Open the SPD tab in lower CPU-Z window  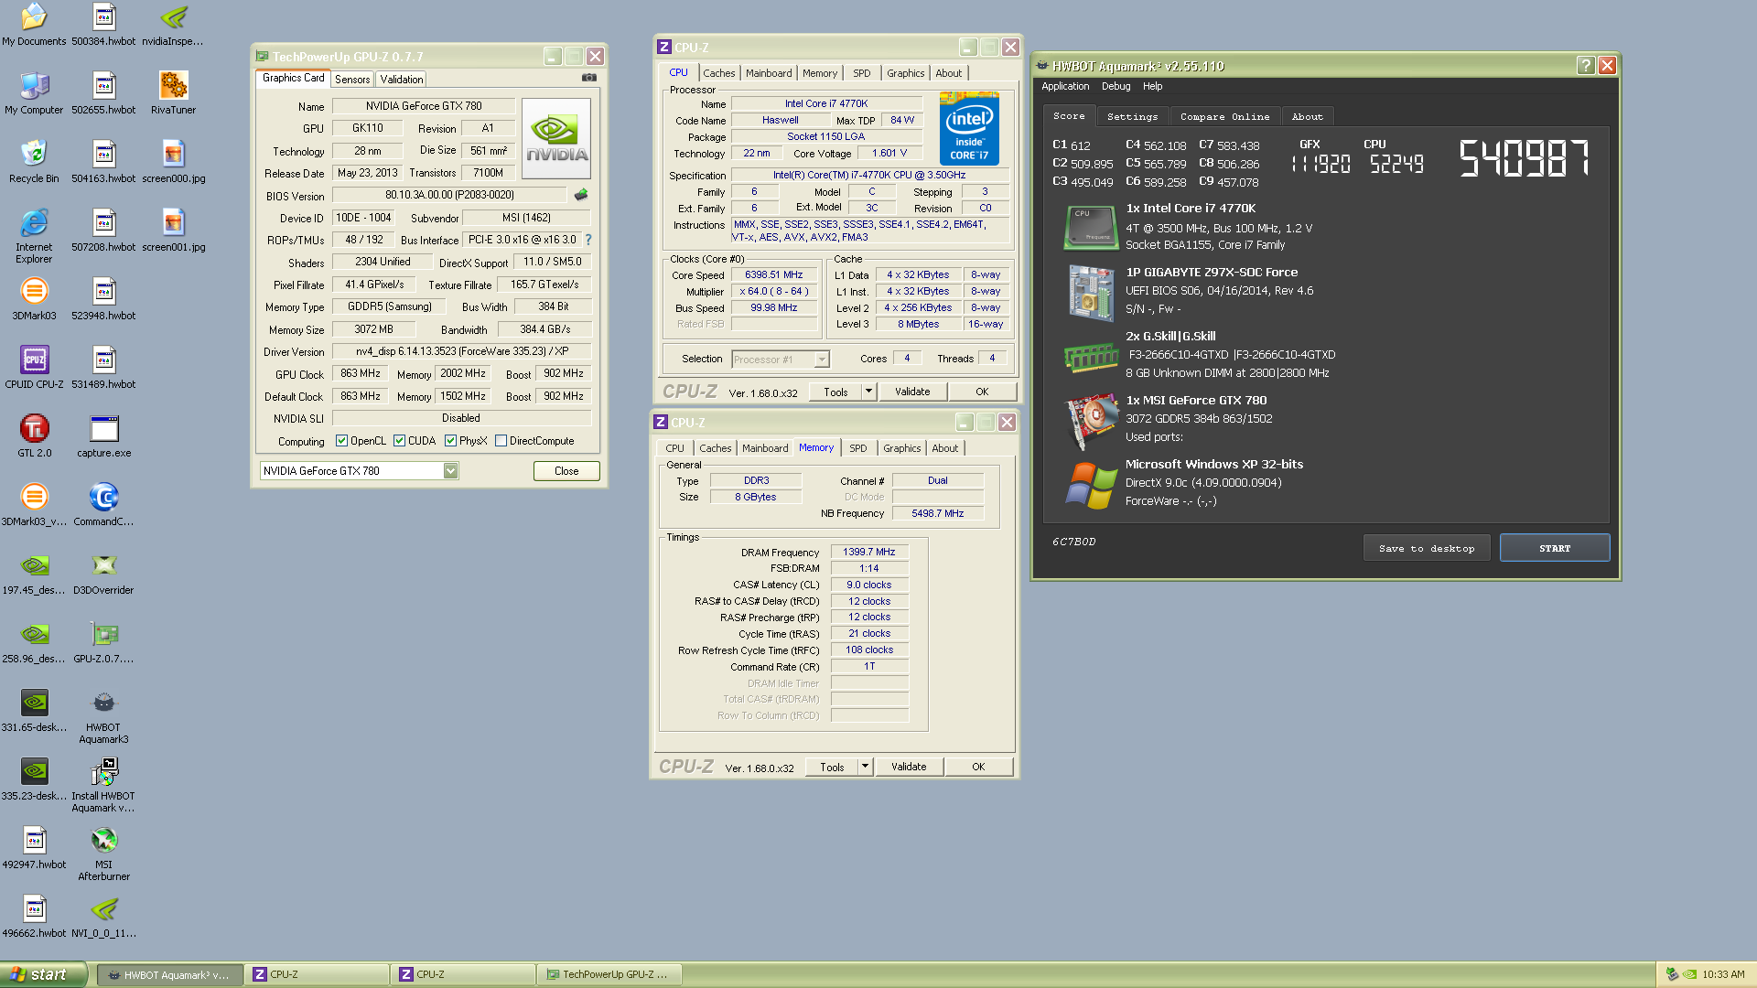(x=857, y=448)
